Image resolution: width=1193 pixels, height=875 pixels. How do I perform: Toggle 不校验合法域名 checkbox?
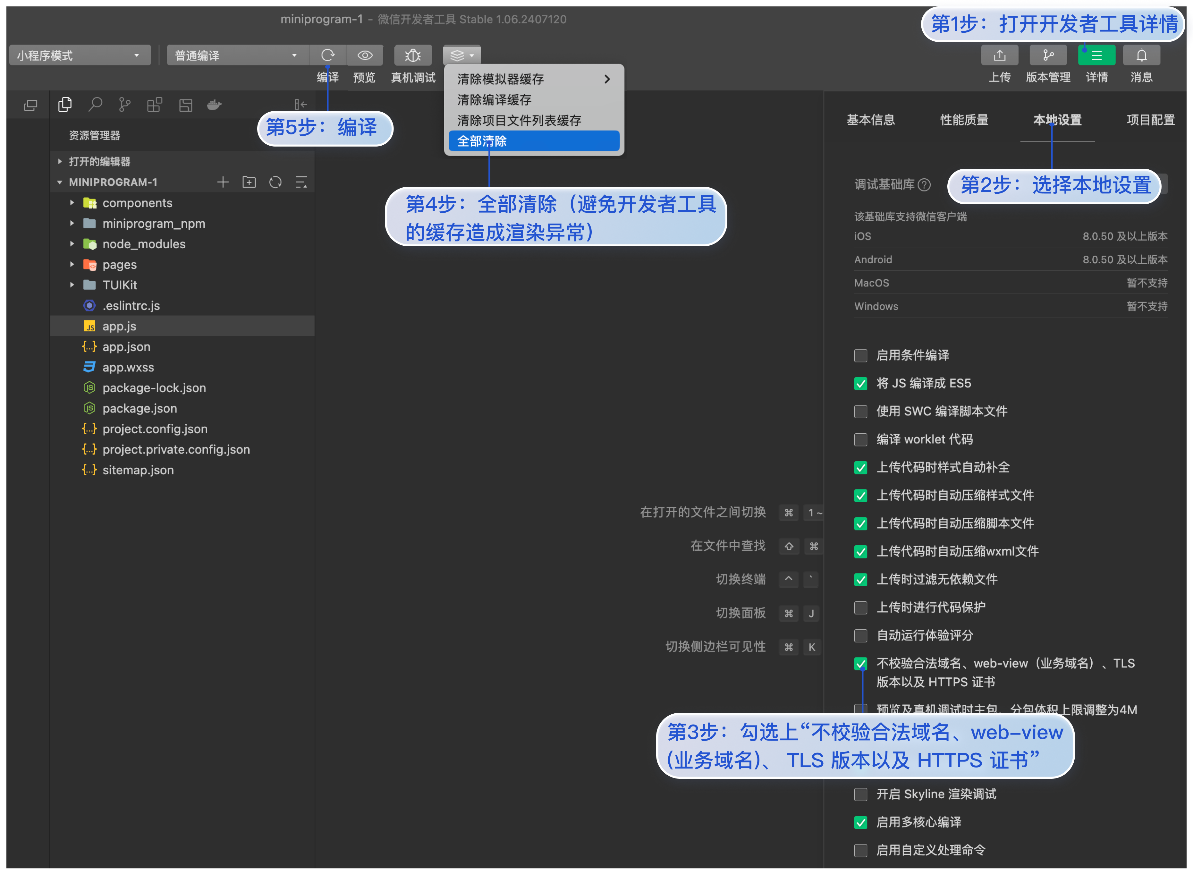[860, 664]
